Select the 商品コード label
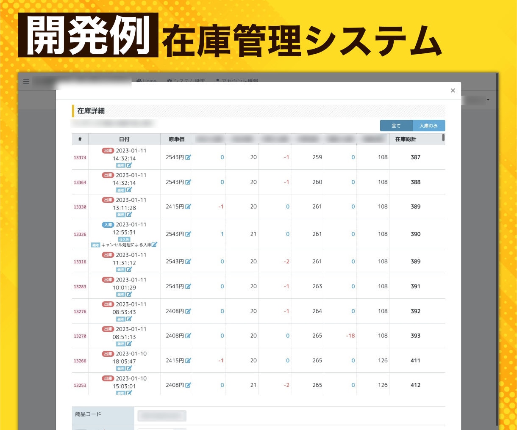Image resolution: width=517 pixels, height=430 pixels. (88, 414)
